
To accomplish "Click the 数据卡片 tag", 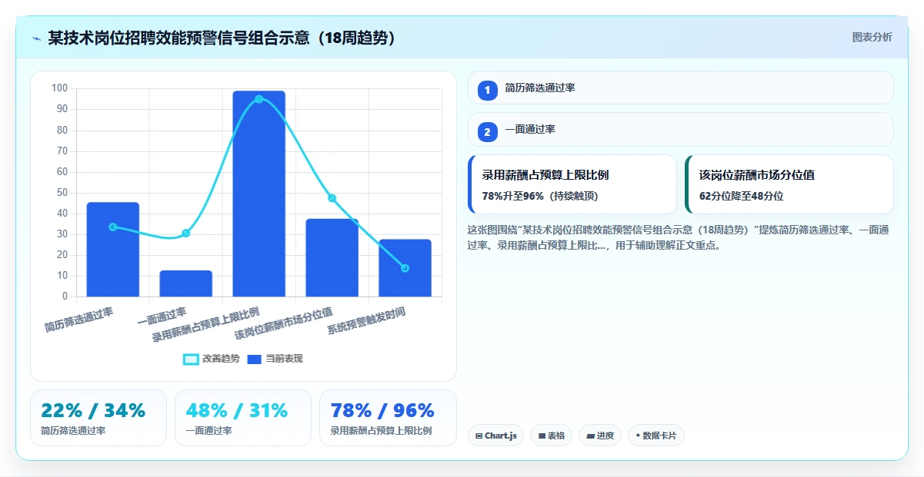I will coord(655,436).
